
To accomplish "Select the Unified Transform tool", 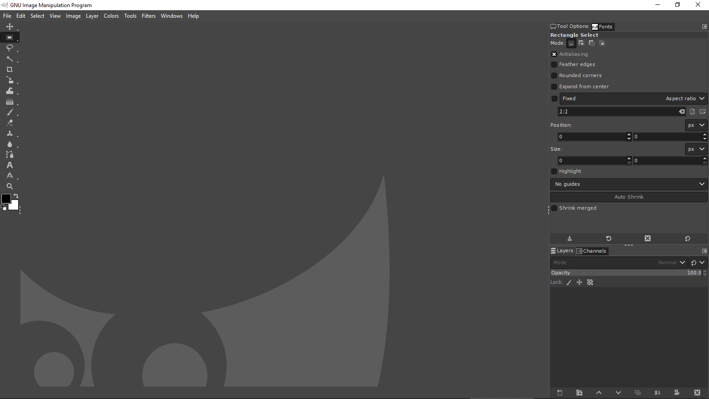I will tap(10, 80).
